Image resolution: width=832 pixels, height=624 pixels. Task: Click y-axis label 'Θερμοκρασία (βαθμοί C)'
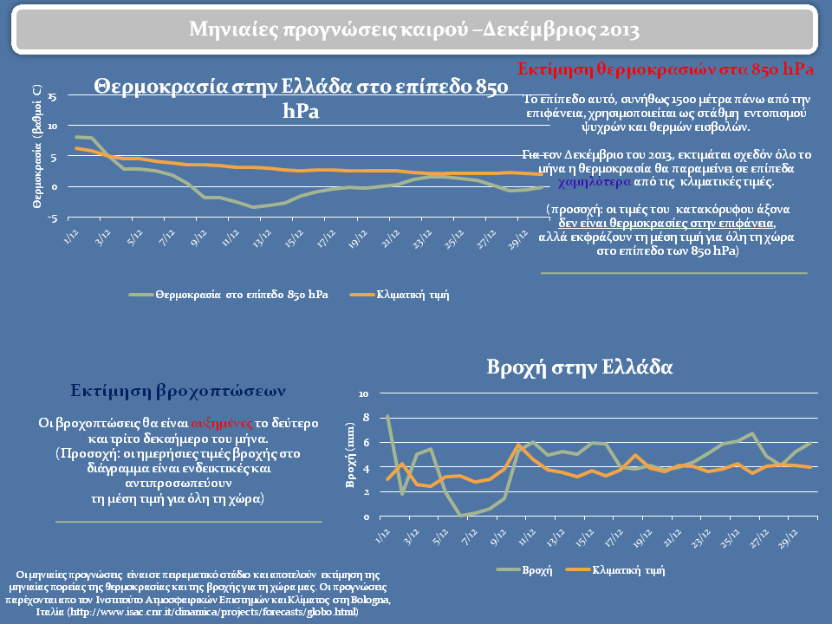coord(37,146)
